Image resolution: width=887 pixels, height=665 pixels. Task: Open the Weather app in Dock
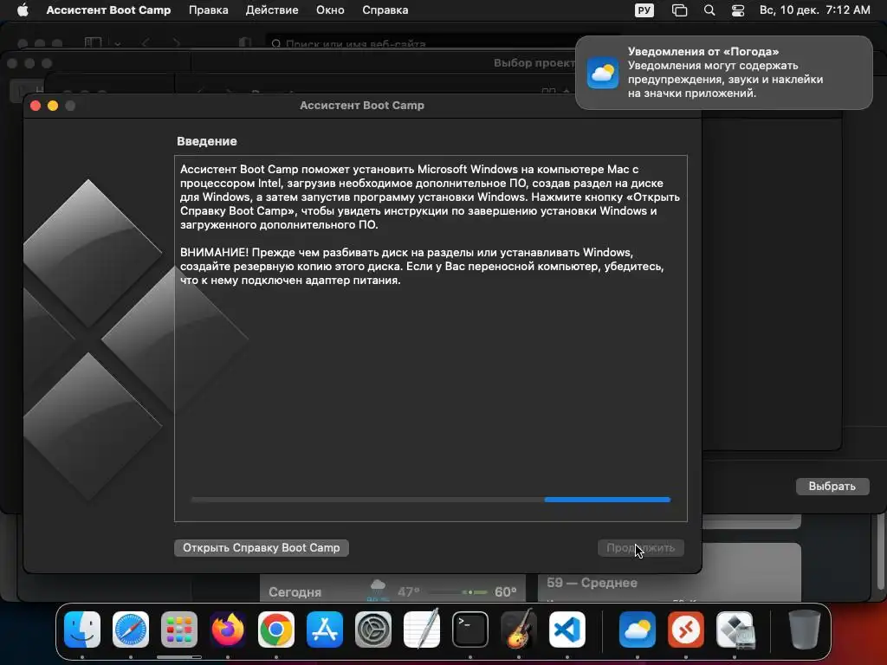[637, 629]
